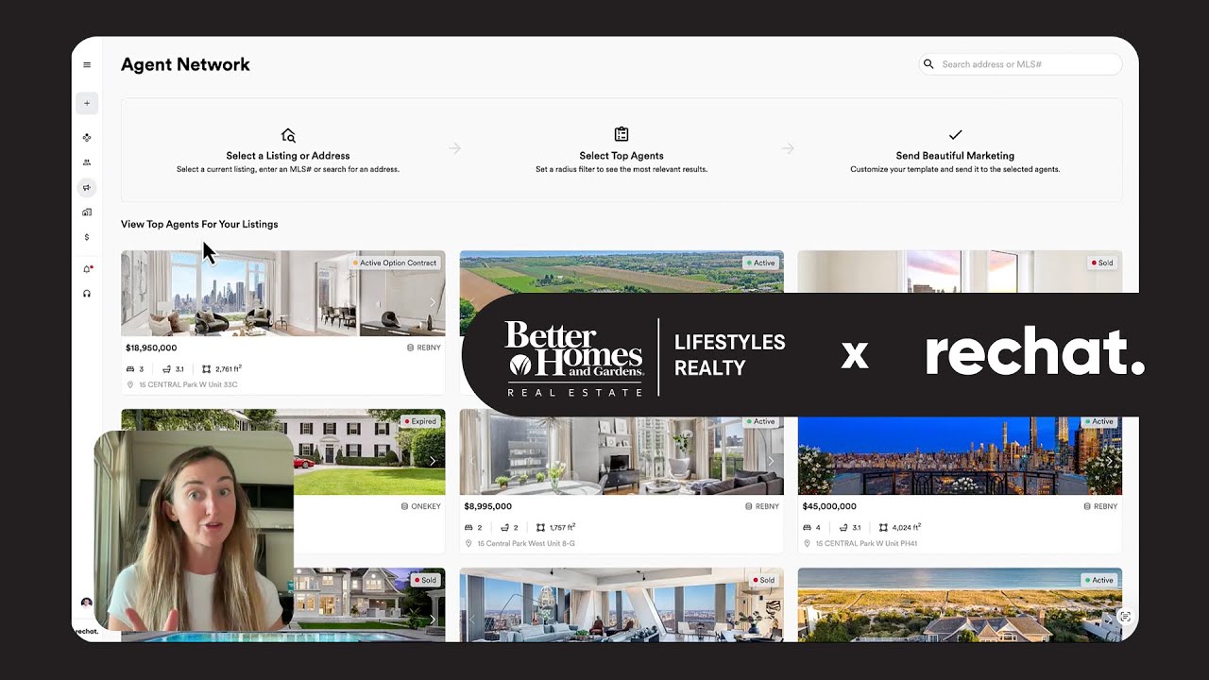Screen dimensions: 1209x680
Task: Open the $18,950,000 listing photo
Action: pos(283,294)
